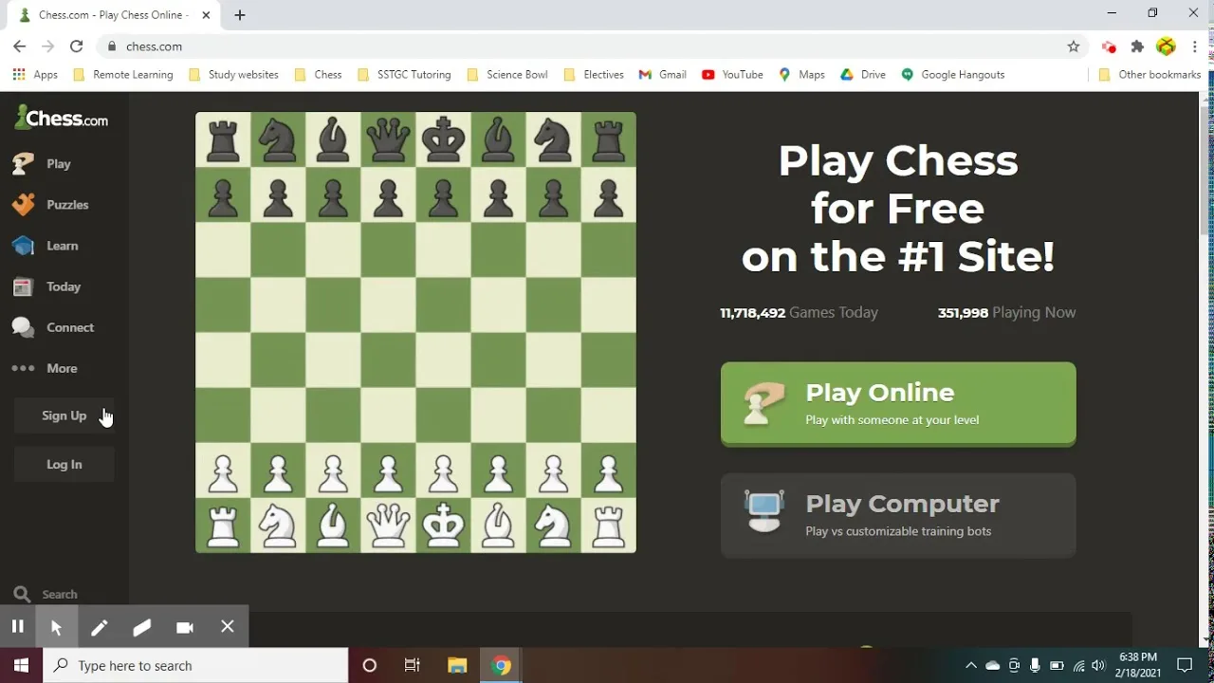
Task: Select the black queen on the board
Action: (x=388, y=139)
